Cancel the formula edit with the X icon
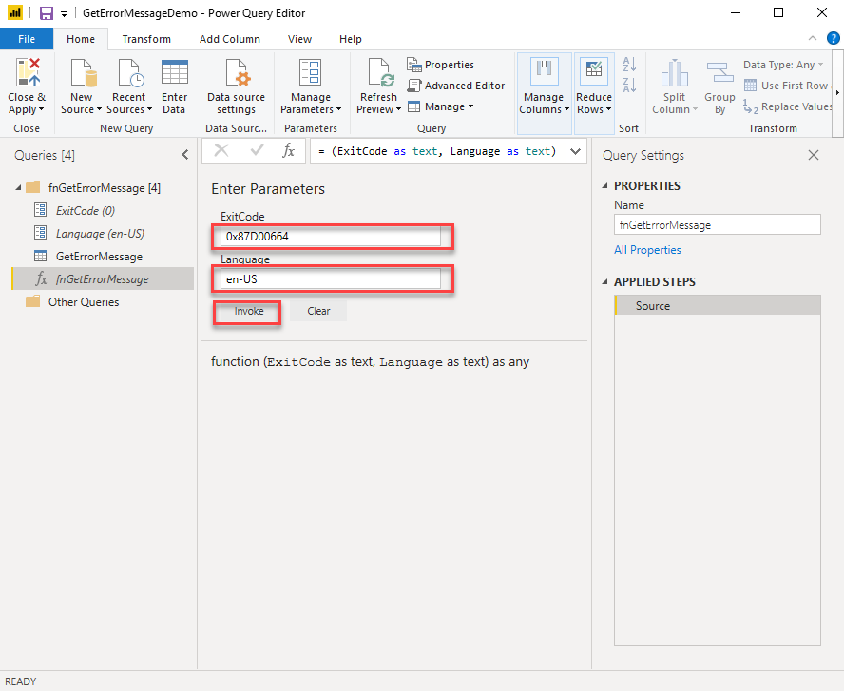The image size is (844, 691). coord(221,151)
